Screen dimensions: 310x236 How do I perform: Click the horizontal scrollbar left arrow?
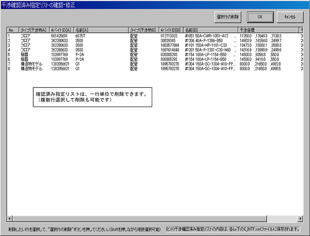[x=10, y=218]
